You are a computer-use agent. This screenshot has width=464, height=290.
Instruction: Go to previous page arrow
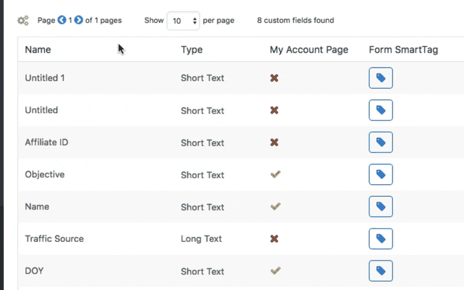point(62,20)
